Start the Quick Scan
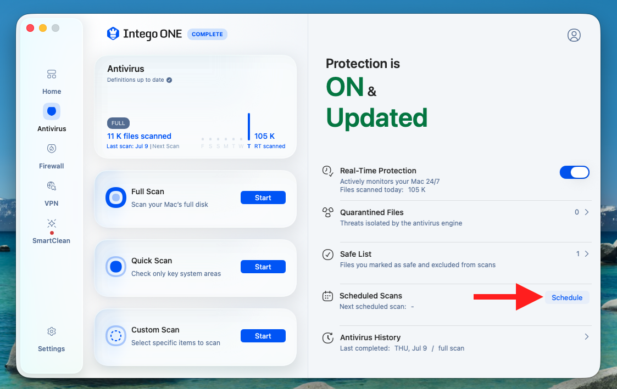The height and width of the screenshot is (389, 617). [x=263, y=267]
